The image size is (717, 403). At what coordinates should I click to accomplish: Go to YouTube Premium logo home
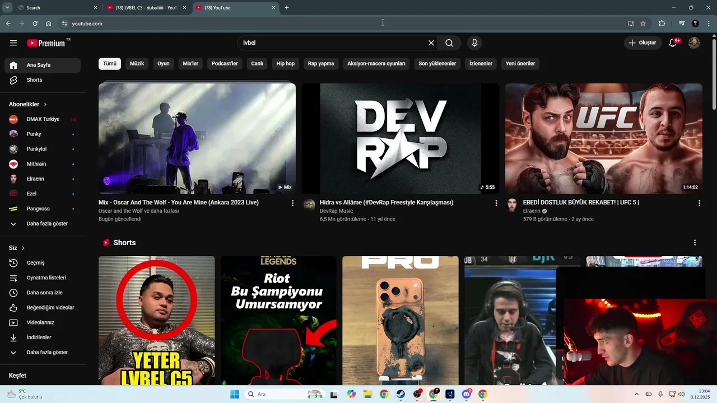tap(46, 43)
